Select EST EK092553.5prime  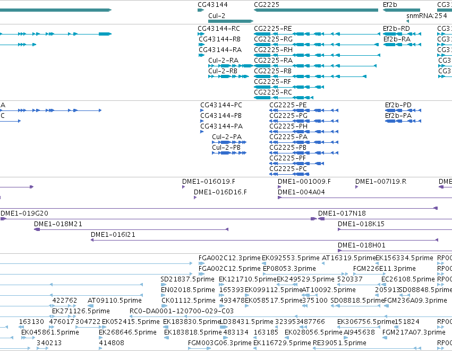click(291, 258)
